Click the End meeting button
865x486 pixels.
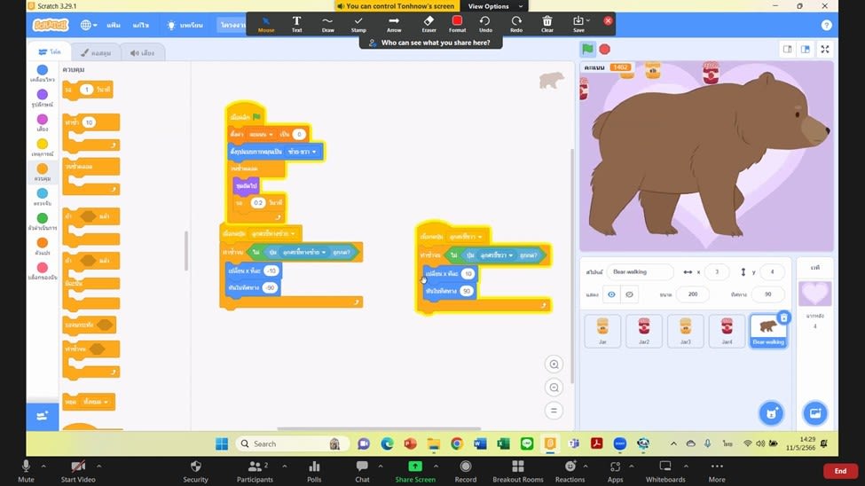pos(840,471)
